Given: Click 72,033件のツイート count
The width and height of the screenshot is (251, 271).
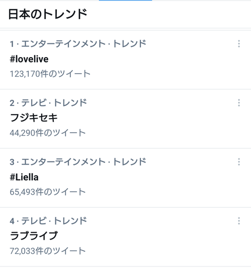Looking at the screenshot, I should [48, 251].
